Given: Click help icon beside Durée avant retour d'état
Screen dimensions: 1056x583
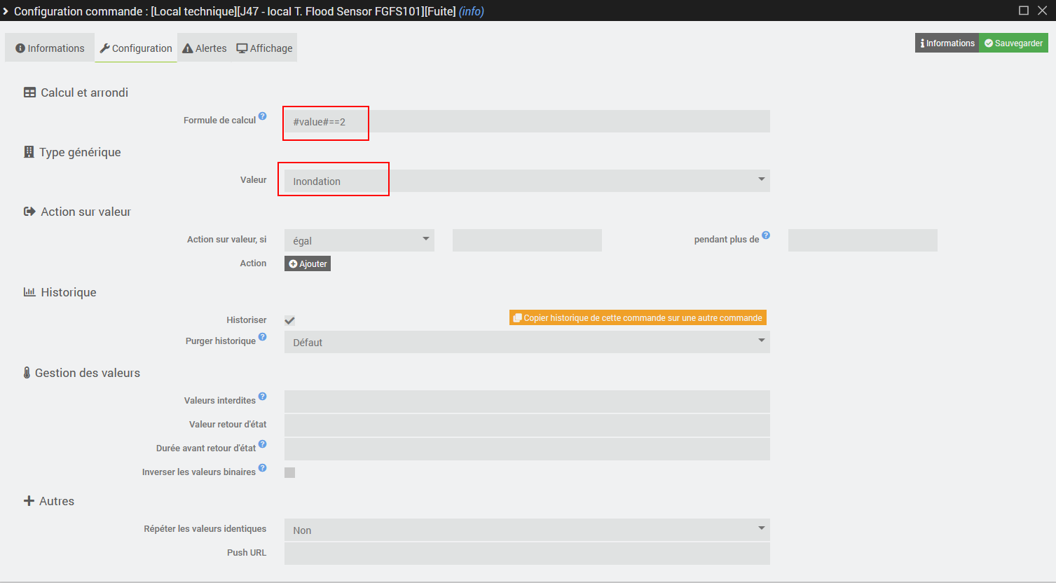Looking at the screenshot, I should [x=262, y=444].
